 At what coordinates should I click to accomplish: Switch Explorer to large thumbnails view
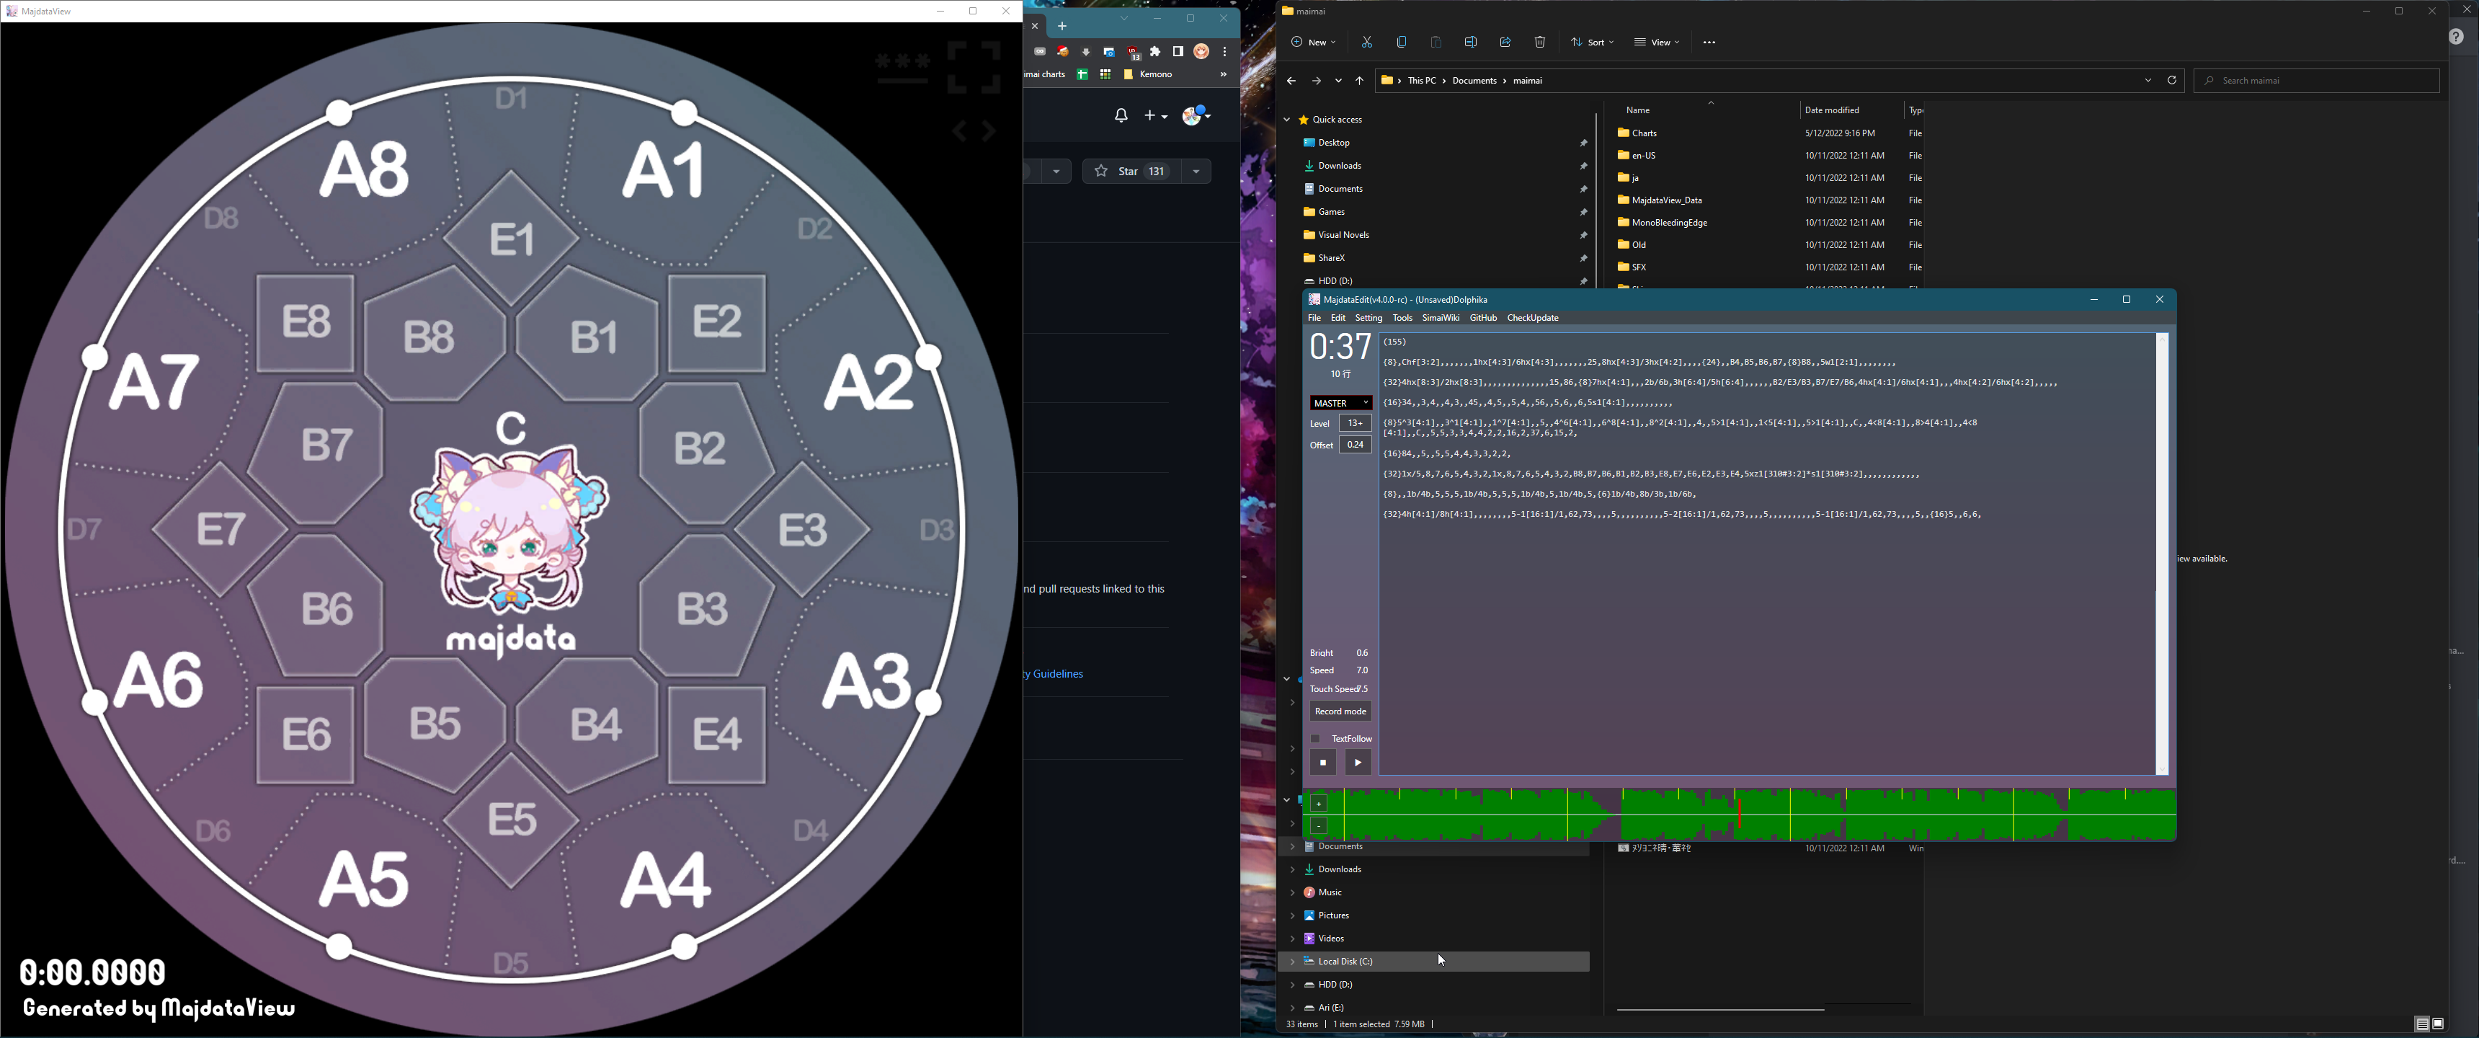[x=2439, y=1024]
